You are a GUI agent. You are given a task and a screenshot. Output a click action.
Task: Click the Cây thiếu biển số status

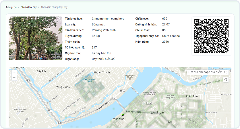(x=103, y=59)
